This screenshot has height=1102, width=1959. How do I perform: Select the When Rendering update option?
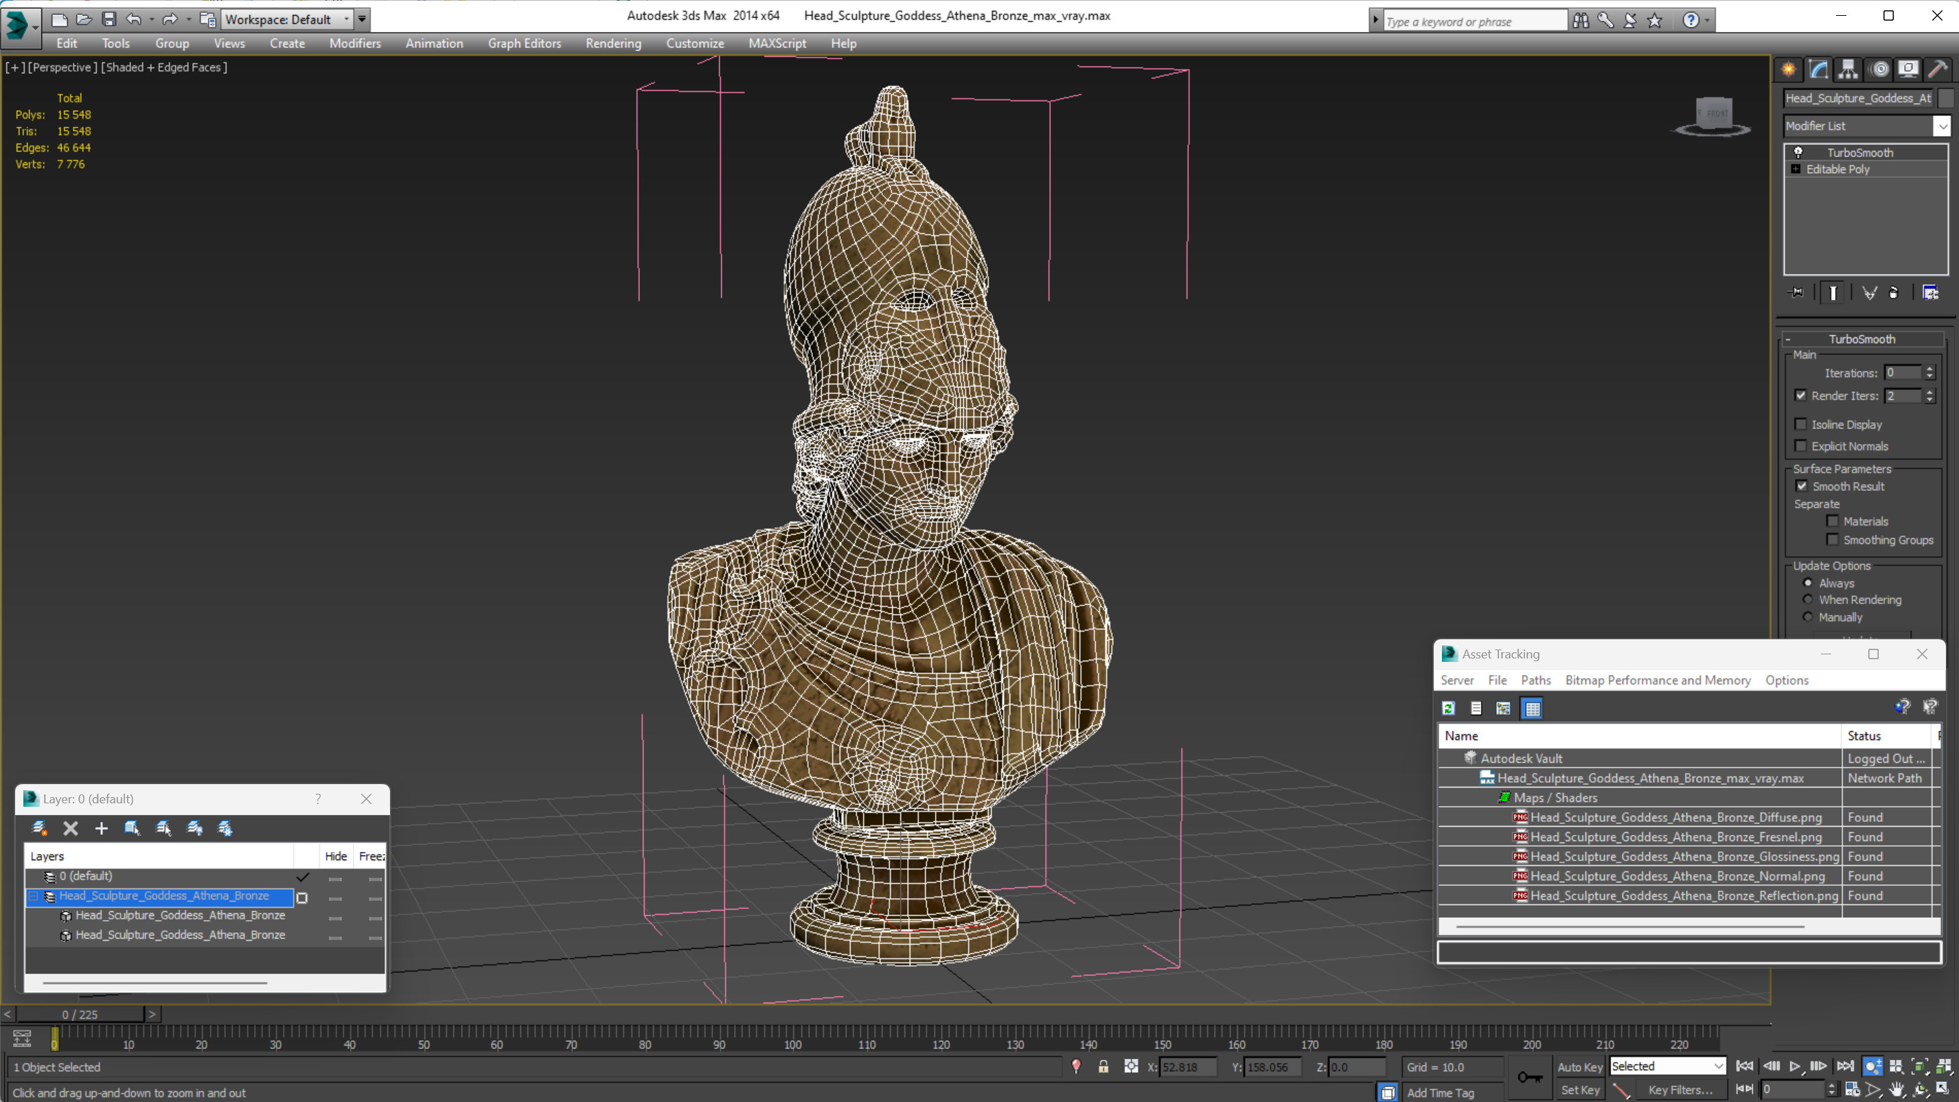[x=1809, y=599]
